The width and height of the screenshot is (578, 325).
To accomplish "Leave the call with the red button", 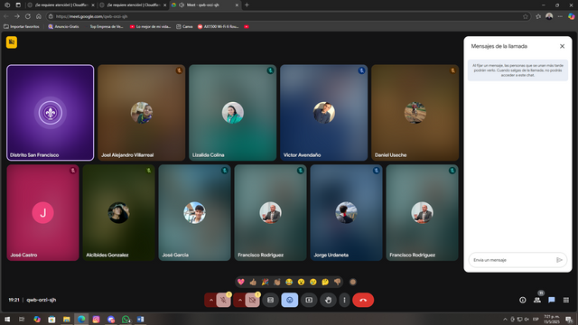I will [363, 300].
